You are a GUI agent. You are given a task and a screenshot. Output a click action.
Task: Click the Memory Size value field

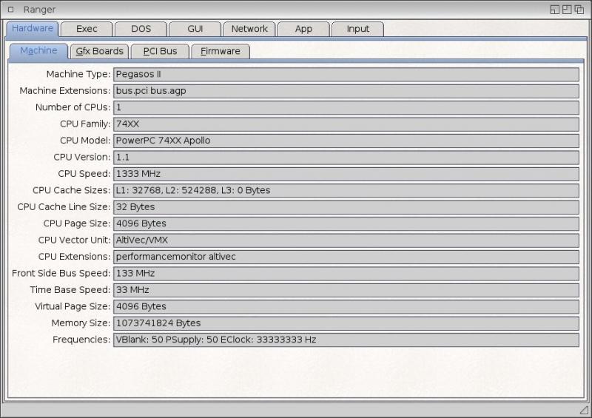point(346,323)
